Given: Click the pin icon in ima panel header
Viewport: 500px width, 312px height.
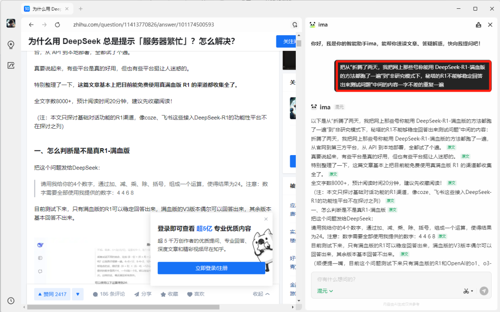Looking at the screenshot, I should [478, 25].
